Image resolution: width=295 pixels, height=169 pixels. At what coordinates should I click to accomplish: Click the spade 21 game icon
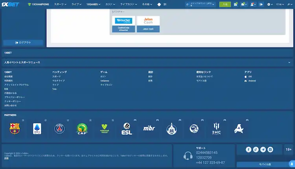[x=162, y=4]
